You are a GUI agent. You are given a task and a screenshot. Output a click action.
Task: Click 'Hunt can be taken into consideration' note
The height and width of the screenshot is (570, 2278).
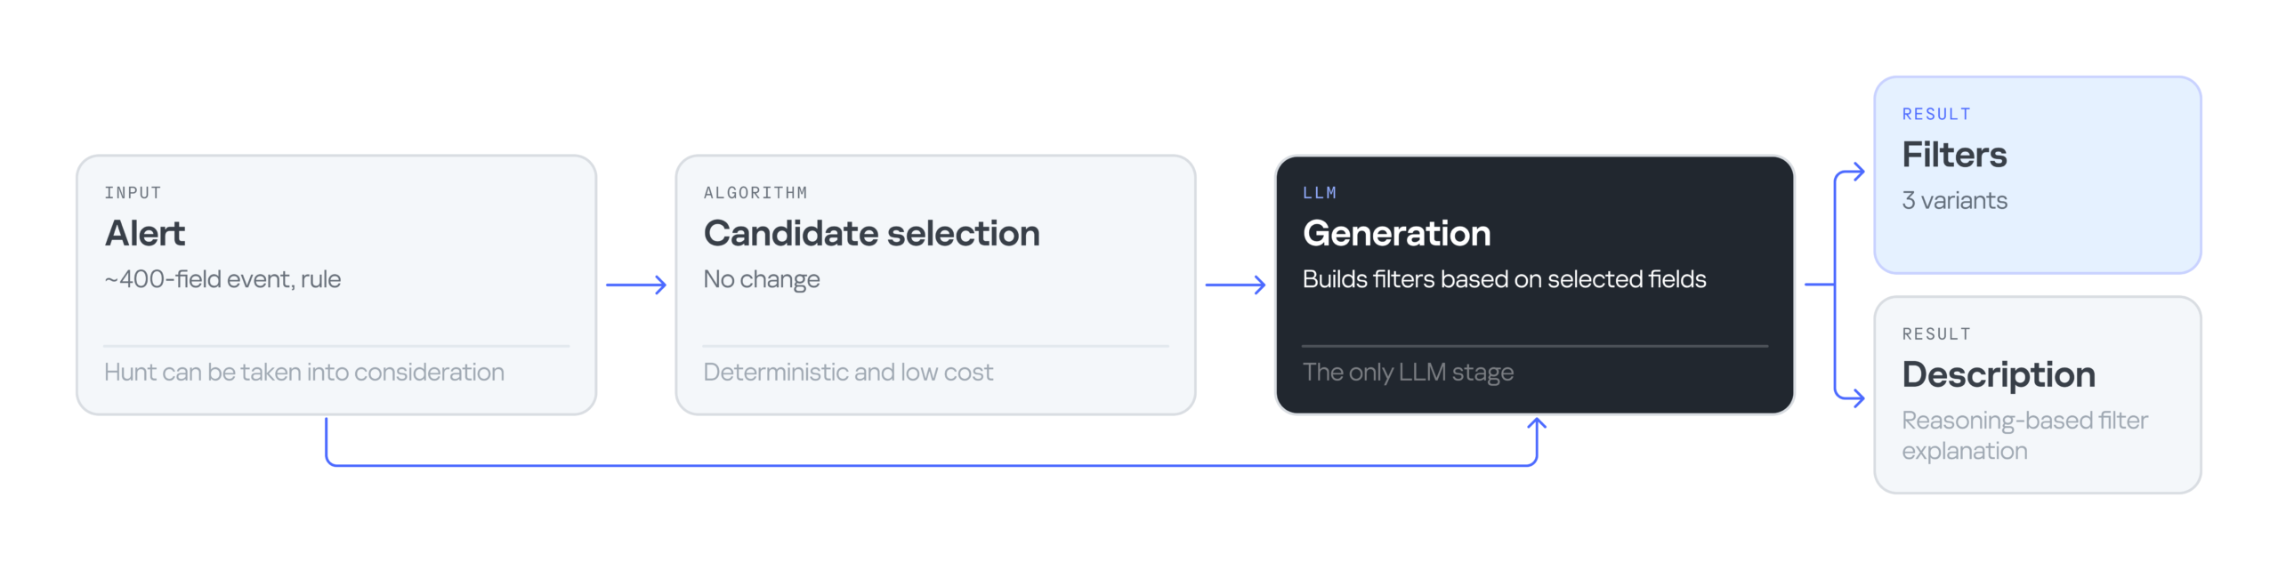click(304, 372)
